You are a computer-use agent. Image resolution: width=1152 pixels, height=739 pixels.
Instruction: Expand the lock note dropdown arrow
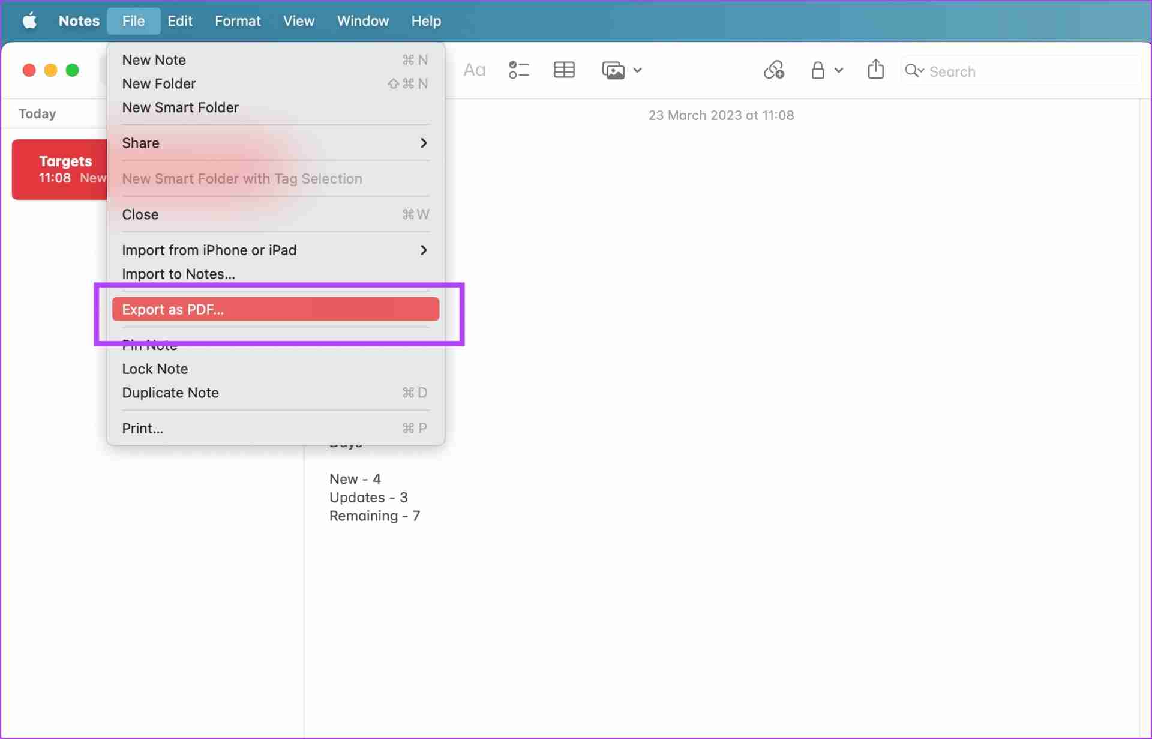point(838,71)
